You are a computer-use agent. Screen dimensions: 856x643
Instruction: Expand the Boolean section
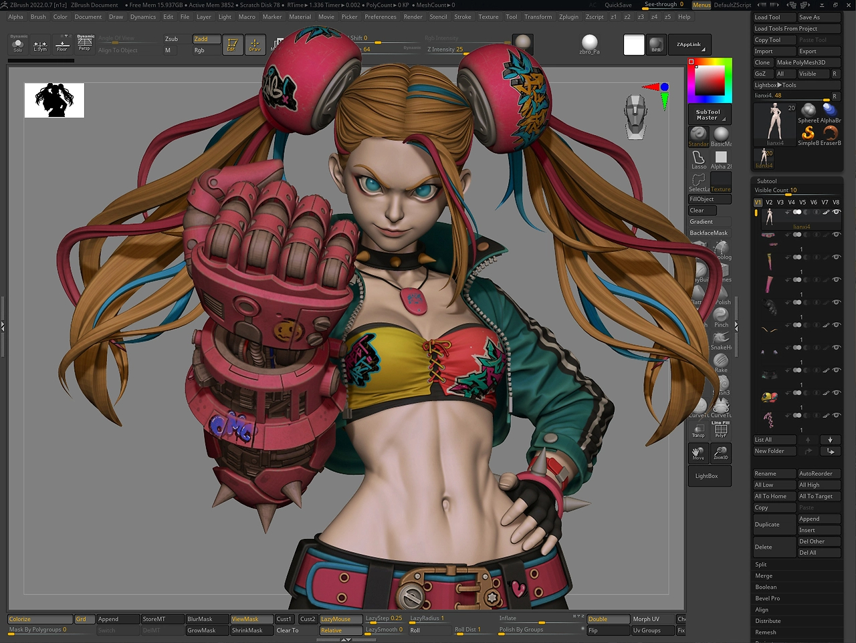(766, 588)
